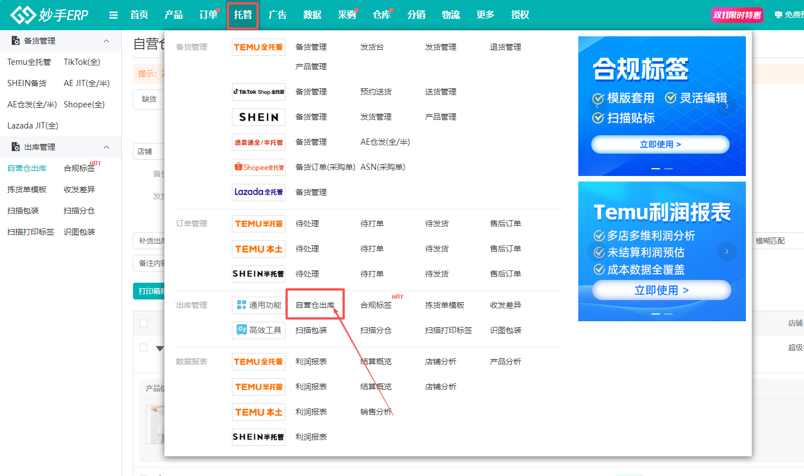Open the 仓库 top menu

(x=382, y=15)
